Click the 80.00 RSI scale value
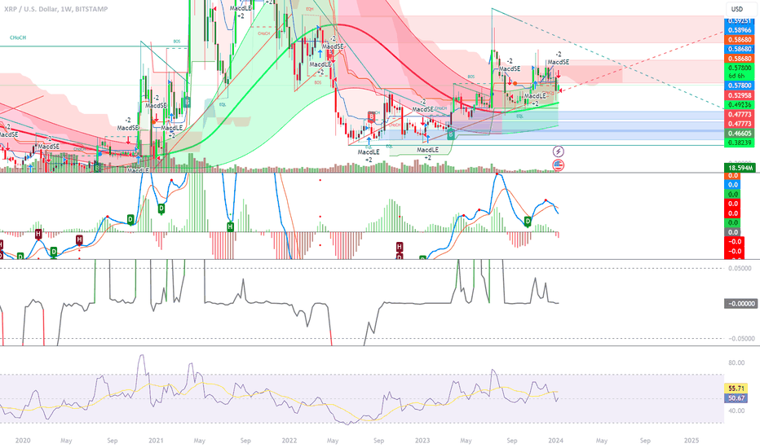This screenshot has height=448, width=760. point(736,362)
